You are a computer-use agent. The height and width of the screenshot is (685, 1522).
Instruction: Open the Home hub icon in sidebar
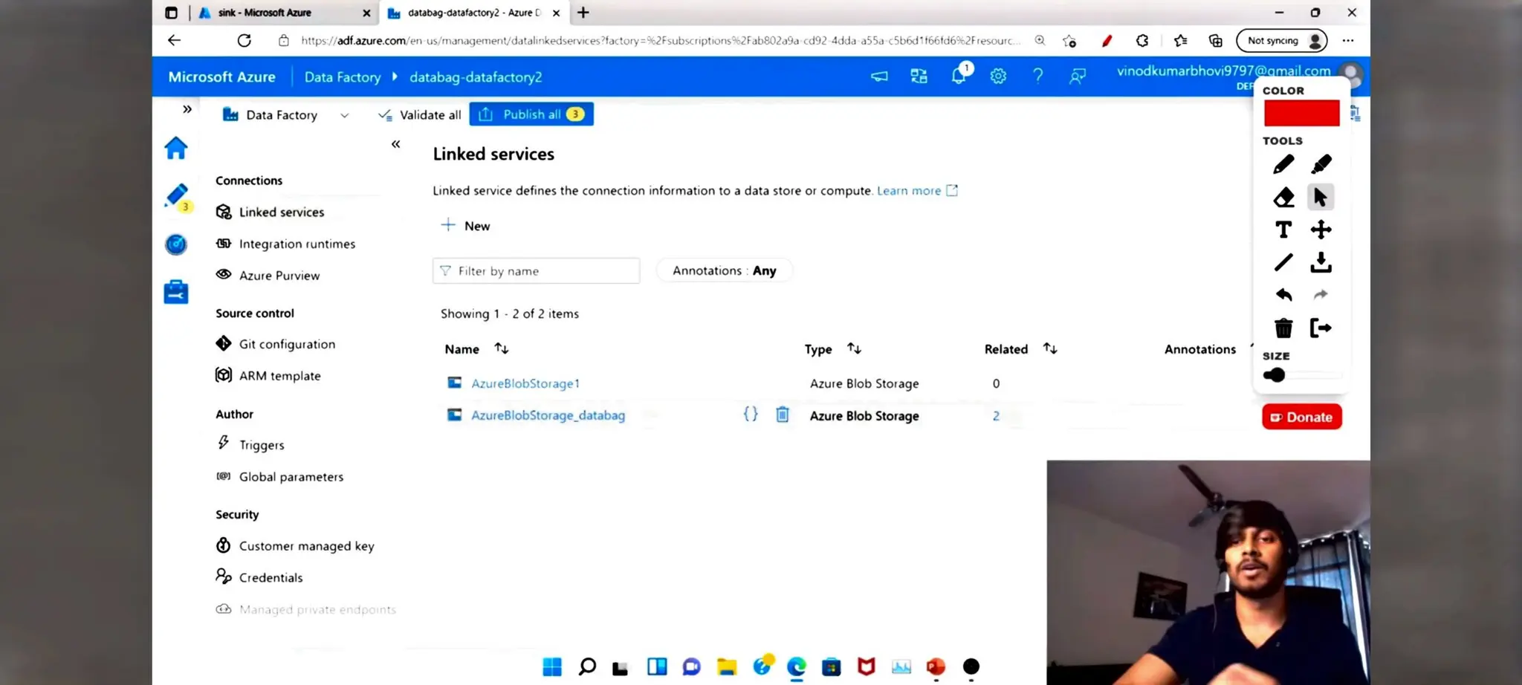point(176,148)
